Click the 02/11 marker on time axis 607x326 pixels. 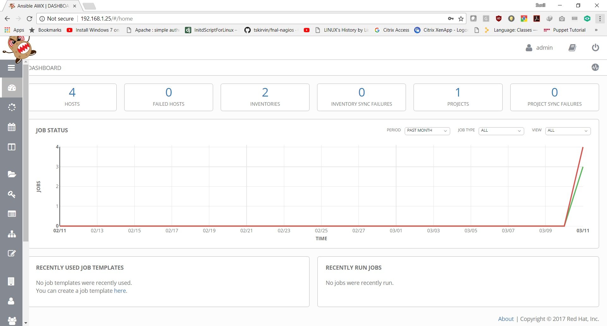pyautogui.click(x=60, y=231)
